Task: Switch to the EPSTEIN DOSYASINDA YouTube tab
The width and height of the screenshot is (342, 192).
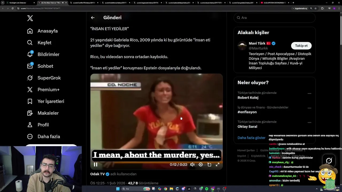Action: pos(275,3)
